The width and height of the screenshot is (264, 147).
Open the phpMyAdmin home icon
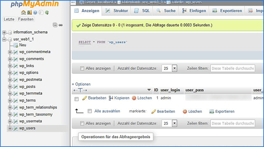click(x=23, y=12)
